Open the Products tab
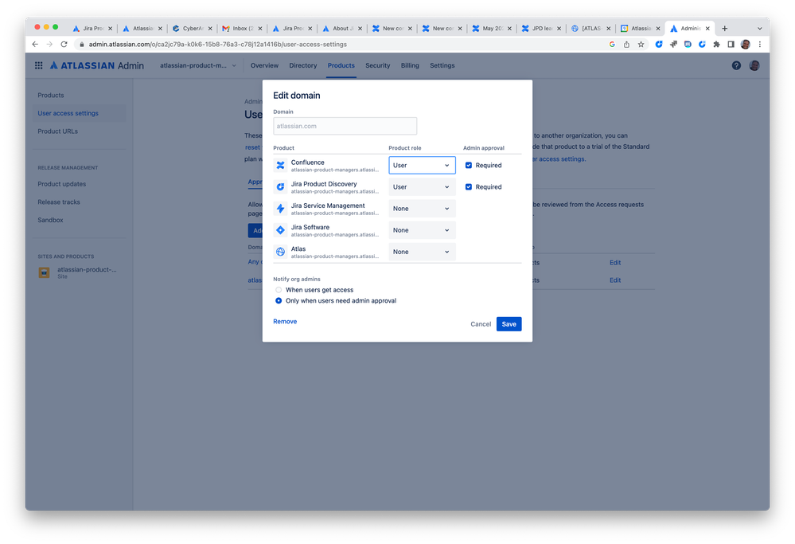 341,65
